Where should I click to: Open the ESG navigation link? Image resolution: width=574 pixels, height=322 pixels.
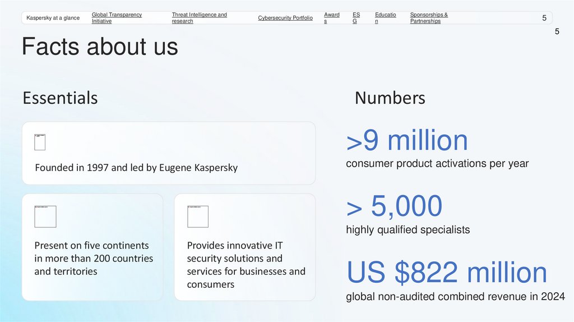[356, 18]
